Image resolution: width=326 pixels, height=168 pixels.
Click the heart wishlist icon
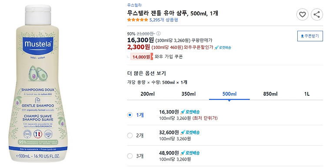(302, 14)
